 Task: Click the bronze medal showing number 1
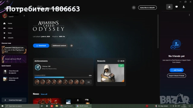(43, 82)
